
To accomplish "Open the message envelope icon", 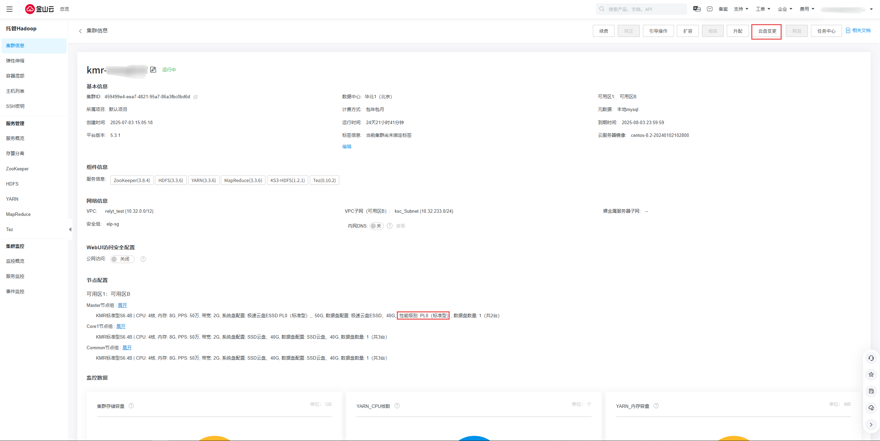I will [710, 9].
